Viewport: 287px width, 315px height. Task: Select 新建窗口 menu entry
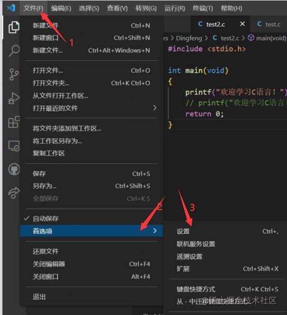click(x=91, y=38)
